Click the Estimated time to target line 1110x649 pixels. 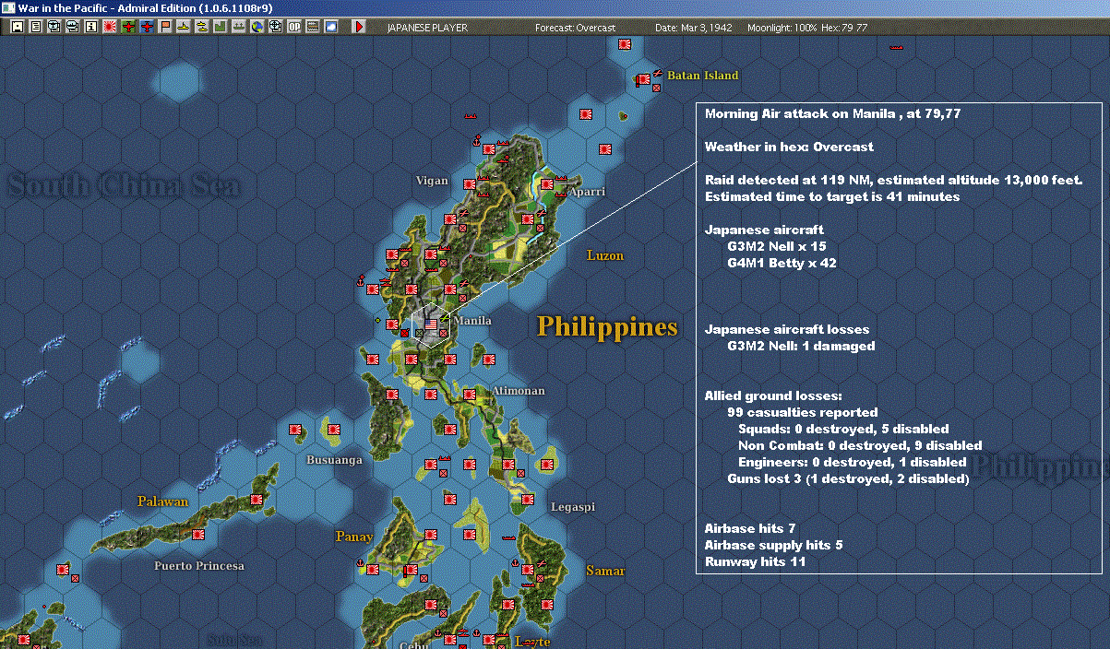click(x=832, y=197)
